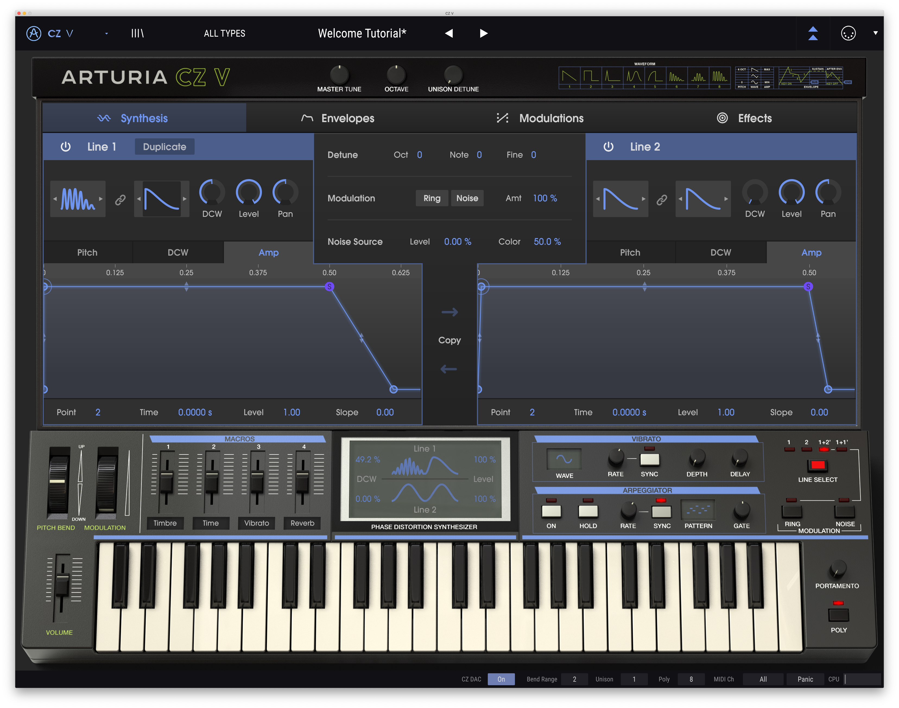899x708 pixels.
Task: Click Line 2 waveform link icon
Action: click(662, 200)
